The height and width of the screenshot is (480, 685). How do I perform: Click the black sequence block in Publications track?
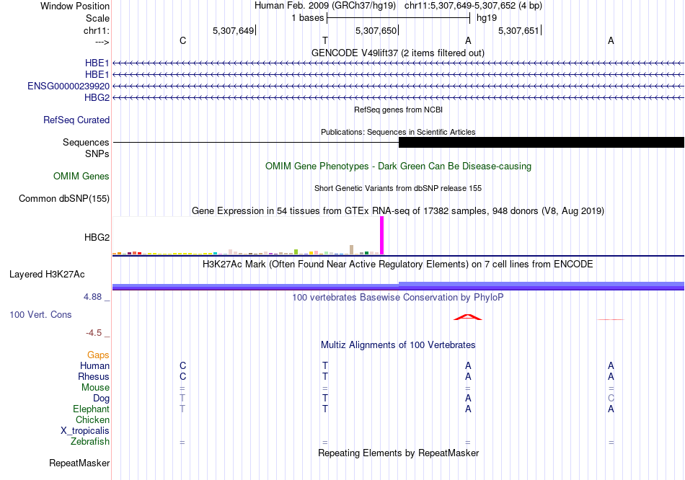click(x=542, y=143)
